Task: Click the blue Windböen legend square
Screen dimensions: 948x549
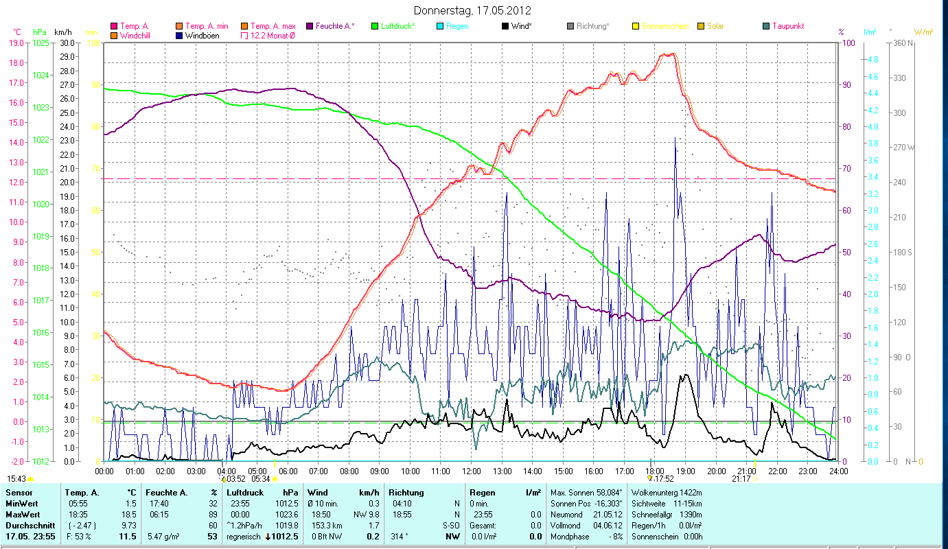Action: pyautogui.click(x=179, y=35)
